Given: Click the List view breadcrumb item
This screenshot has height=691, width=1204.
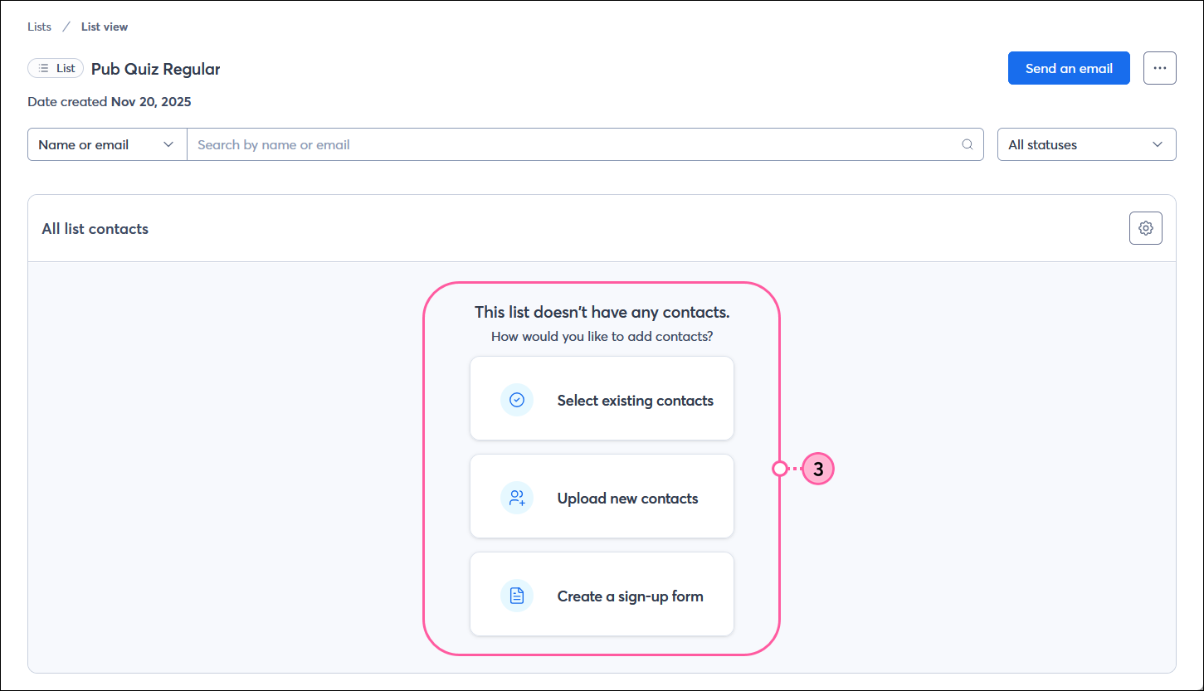Looking at the screenshot, I should point(104,27).
